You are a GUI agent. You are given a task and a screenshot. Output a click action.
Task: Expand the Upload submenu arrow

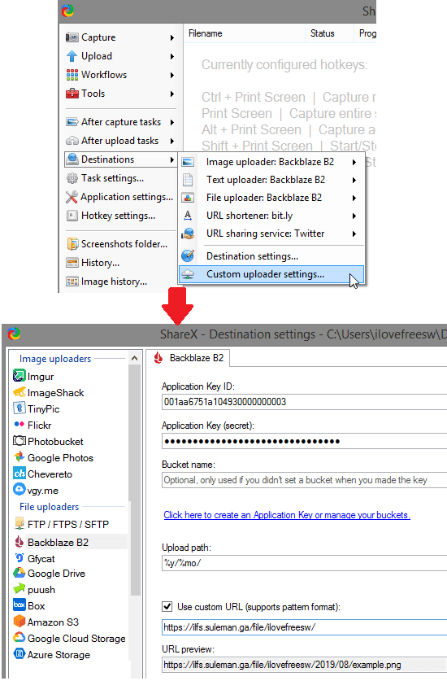click(x=171, y=56)
